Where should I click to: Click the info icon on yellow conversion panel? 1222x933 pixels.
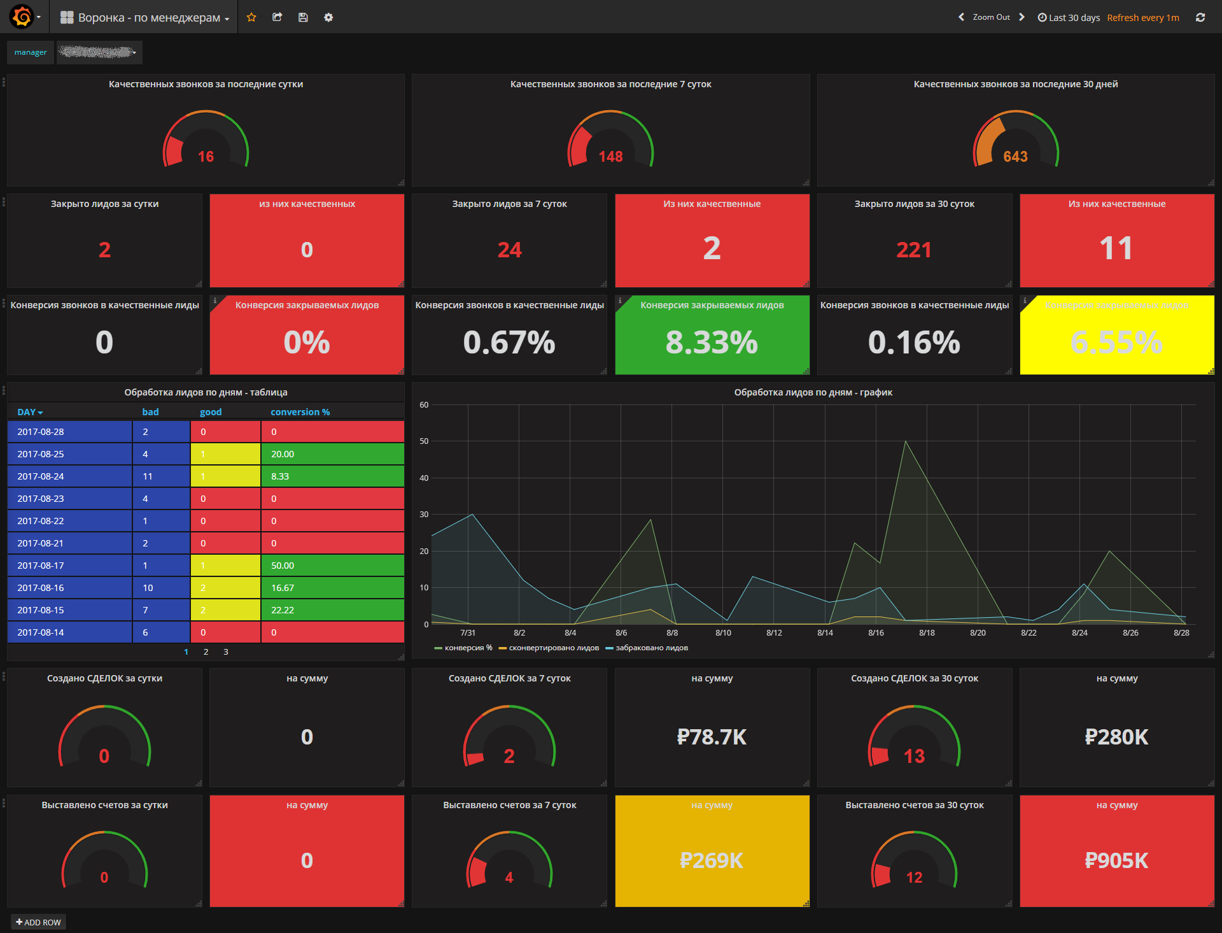1025,301
